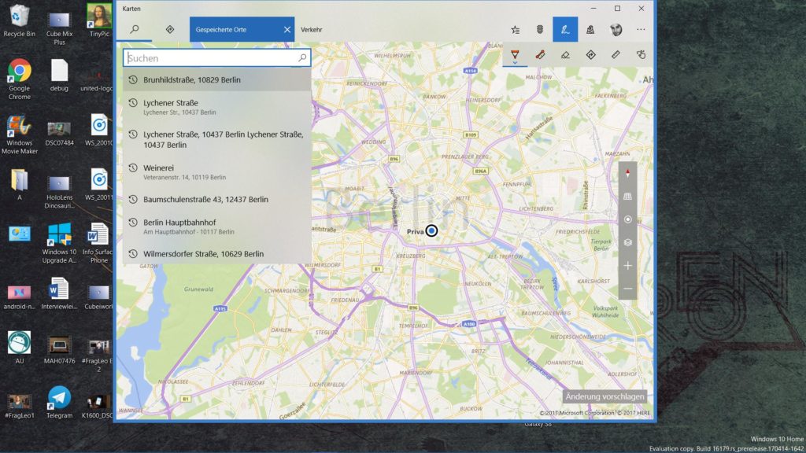Image resolution: width=806 pixels, height=453 pixels.
Task: Select the pencil drawing tool
Action: 539,55
